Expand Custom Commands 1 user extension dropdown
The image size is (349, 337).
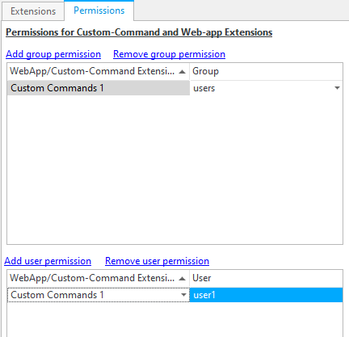(183, 295)
